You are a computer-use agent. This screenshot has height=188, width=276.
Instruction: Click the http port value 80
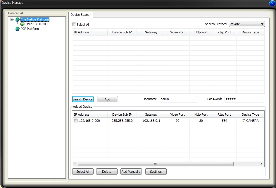[201, 121]
